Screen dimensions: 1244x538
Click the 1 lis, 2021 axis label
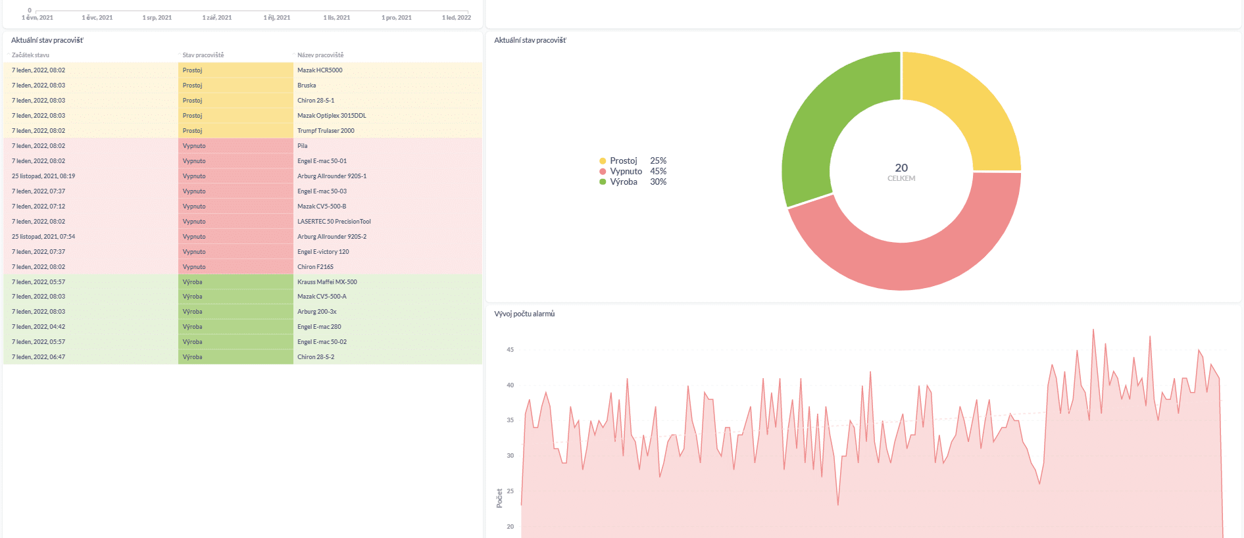(337, 18)
